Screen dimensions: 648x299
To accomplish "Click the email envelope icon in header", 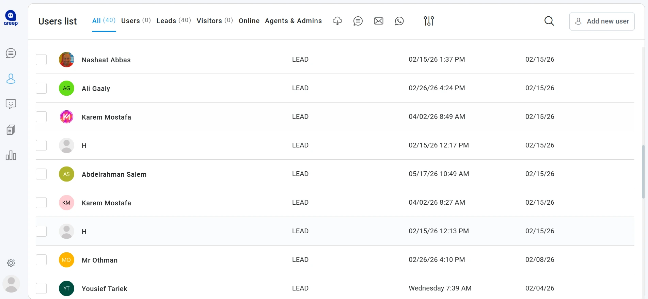I will 379,21.
